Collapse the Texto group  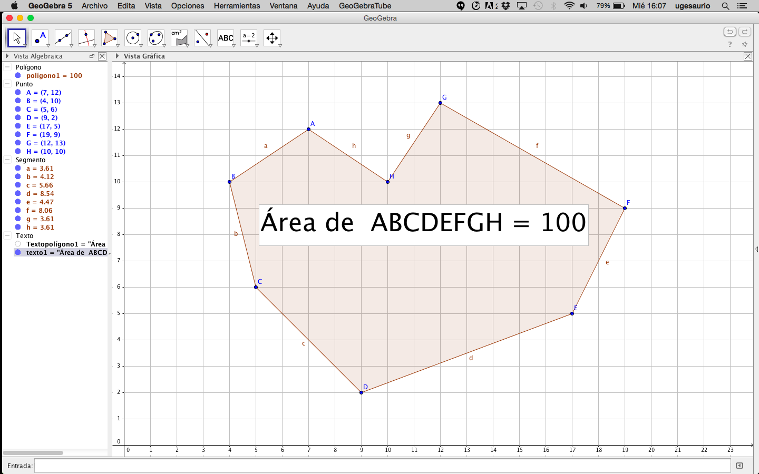tap(8, 236)
